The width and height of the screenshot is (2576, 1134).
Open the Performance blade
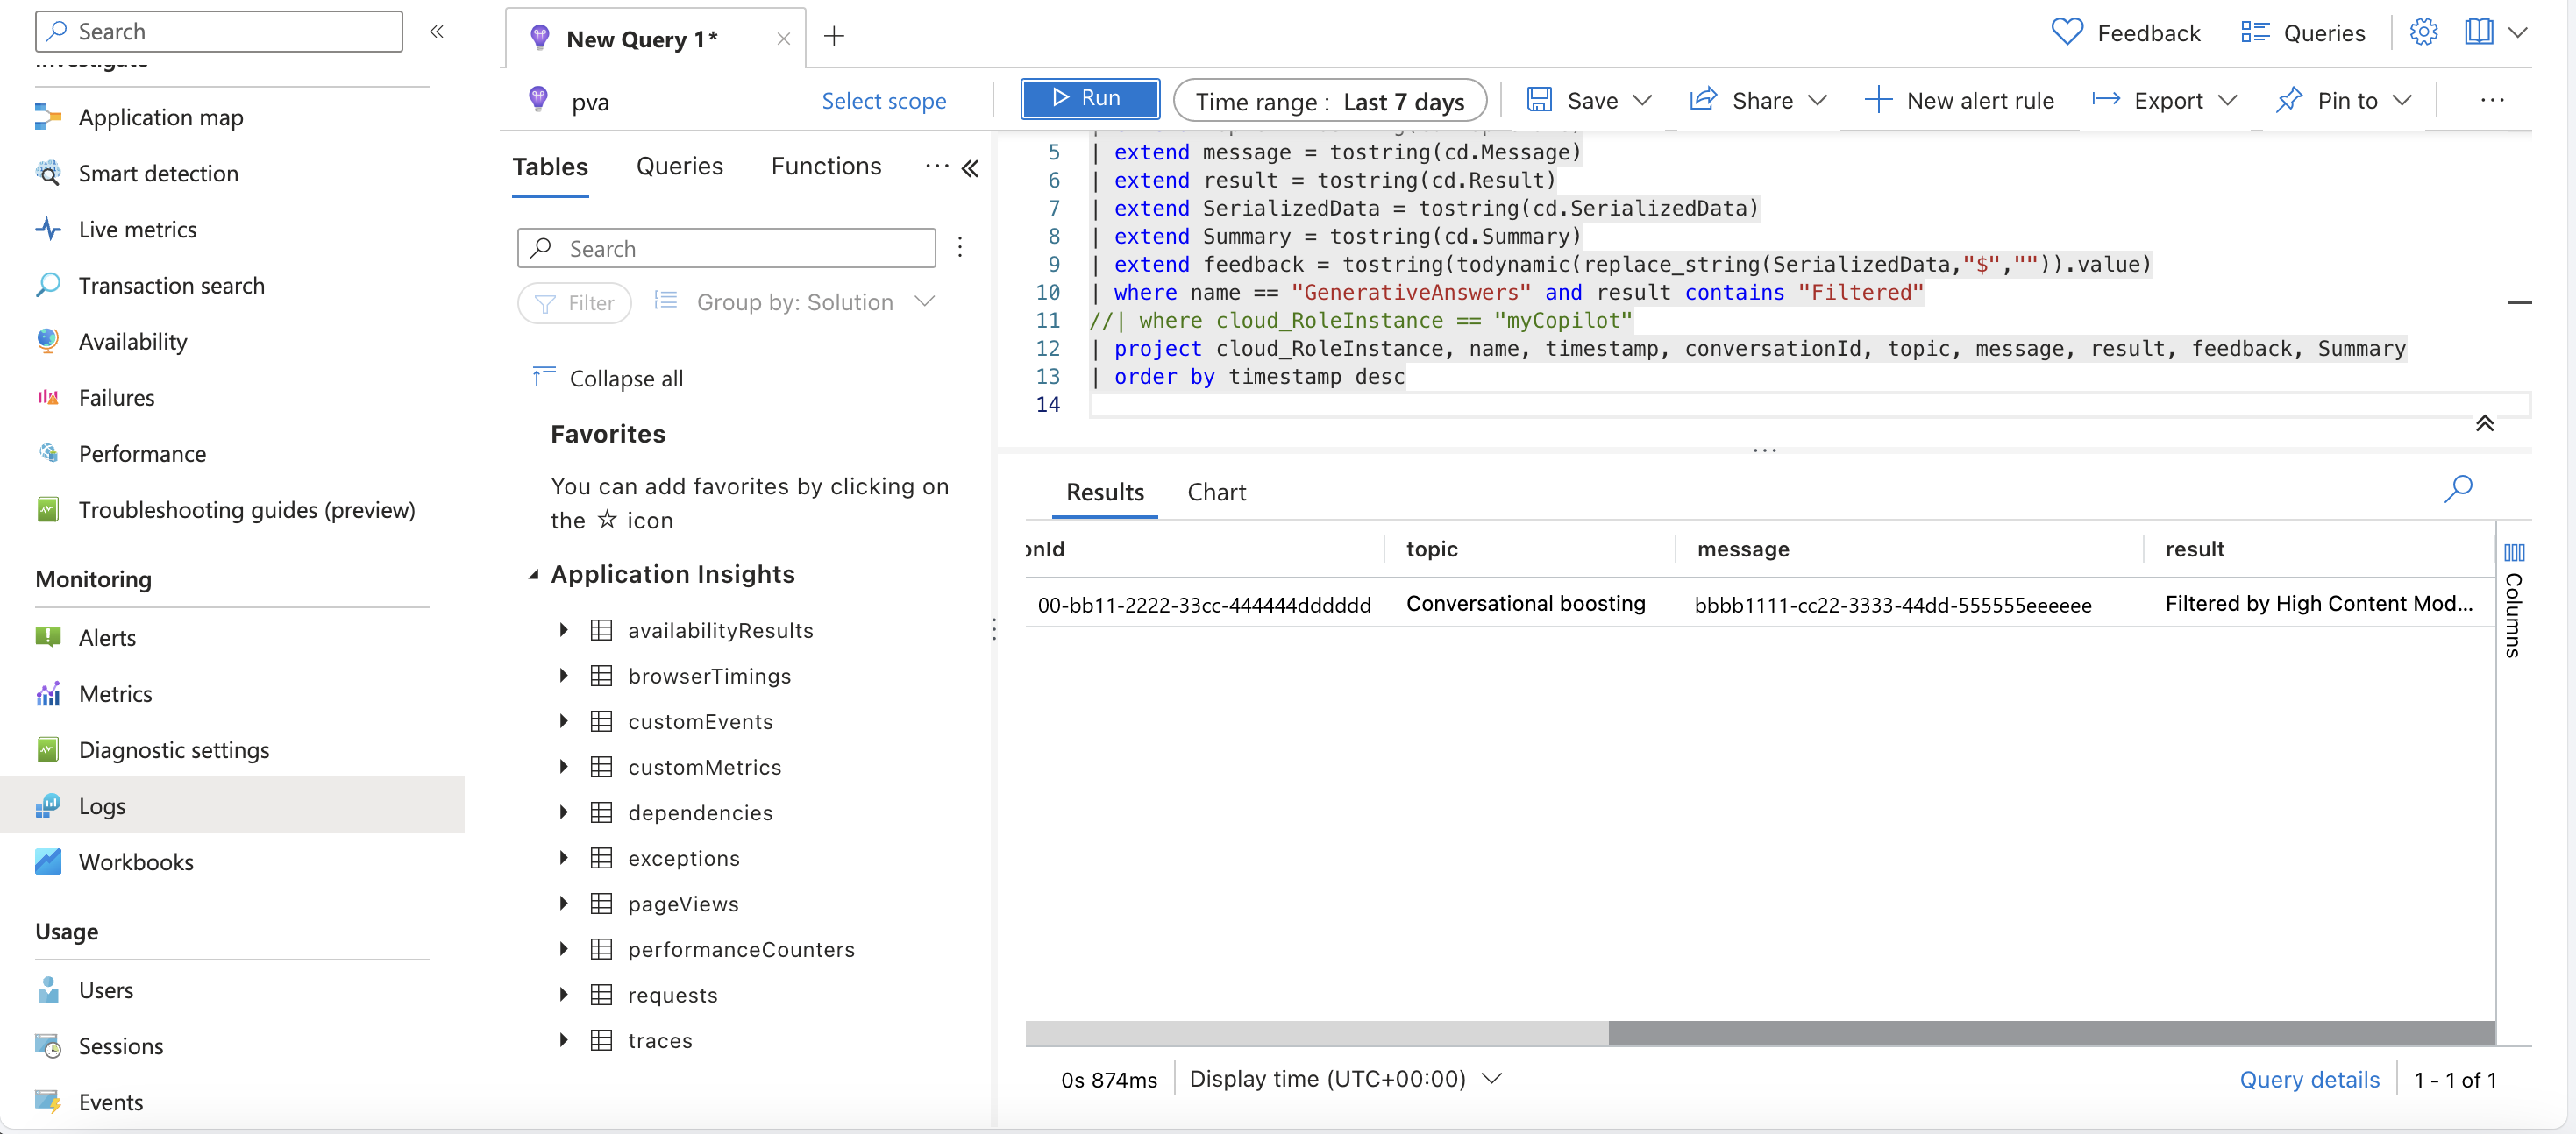pyautogui.click(x=143, y=452)
